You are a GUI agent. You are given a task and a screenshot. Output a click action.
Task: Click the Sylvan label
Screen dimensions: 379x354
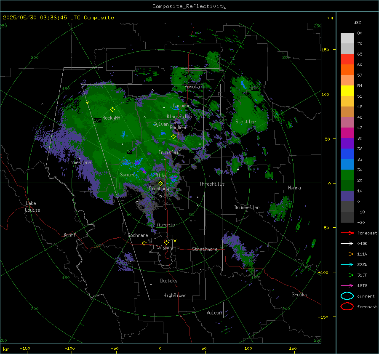coord(161,124)
